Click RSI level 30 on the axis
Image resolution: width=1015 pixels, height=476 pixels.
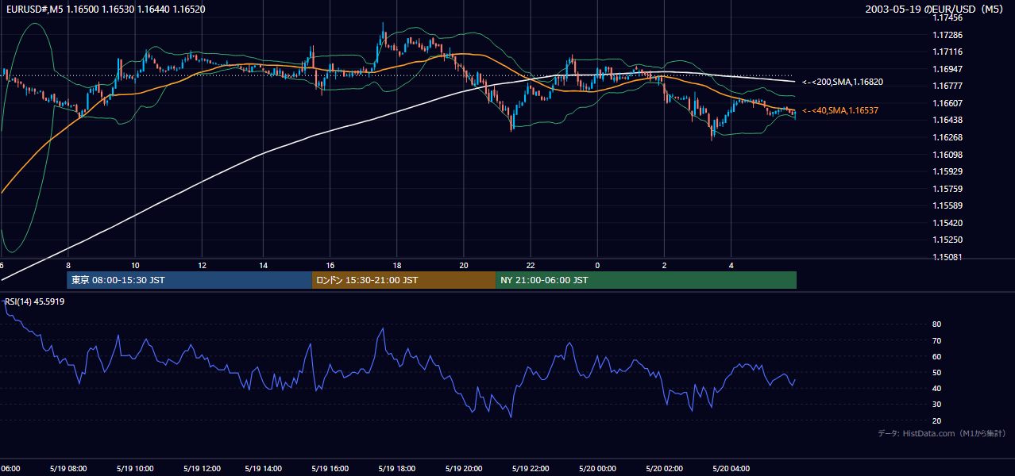point(936,405)
